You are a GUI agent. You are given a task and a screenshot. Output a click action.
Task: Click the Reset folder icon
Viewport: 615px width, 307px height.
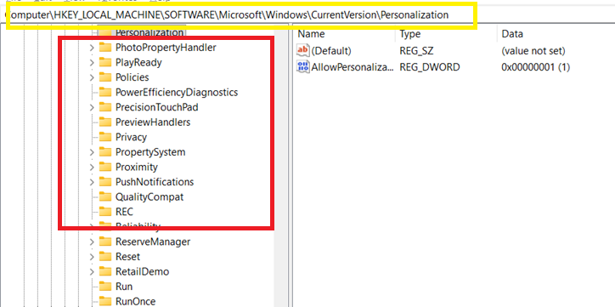[105, 256]
